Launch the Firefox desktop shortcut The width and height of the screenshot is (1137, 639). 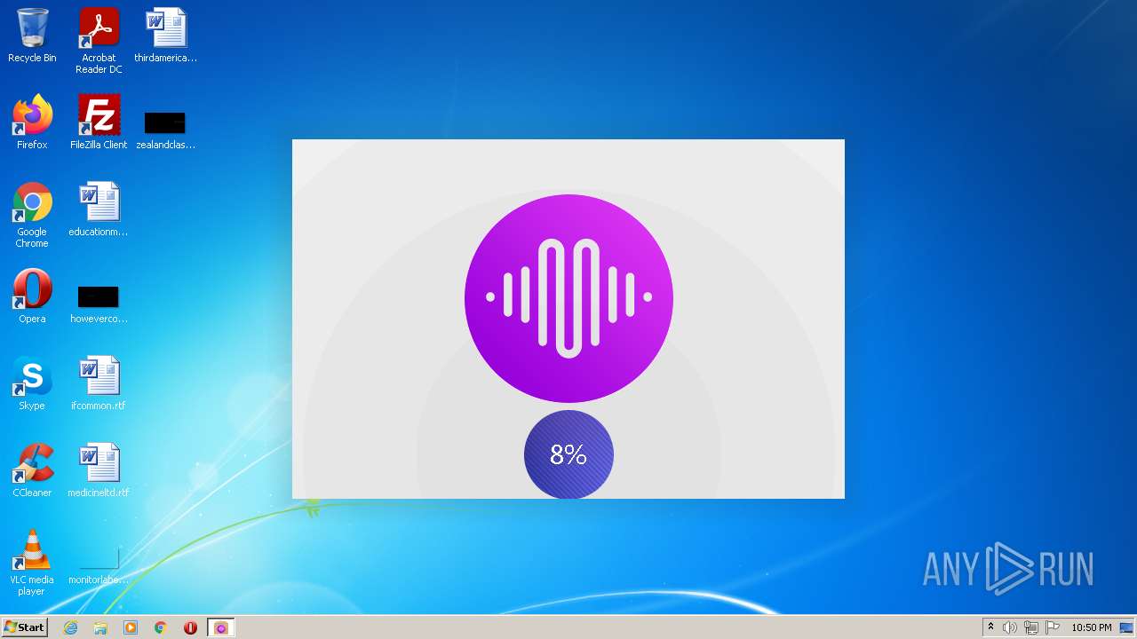click(32, 122)
